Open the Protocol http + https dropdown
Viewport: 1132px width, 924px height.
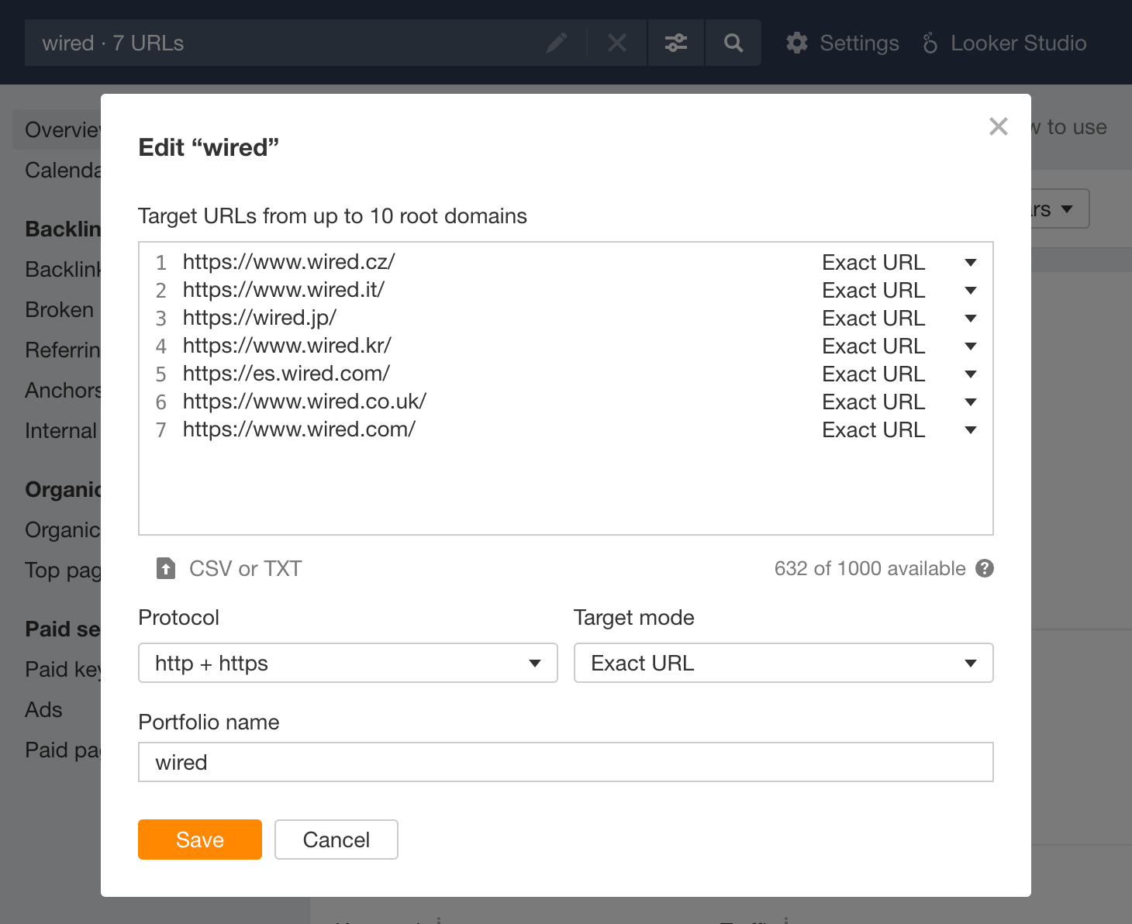click(x=347, y=663)
